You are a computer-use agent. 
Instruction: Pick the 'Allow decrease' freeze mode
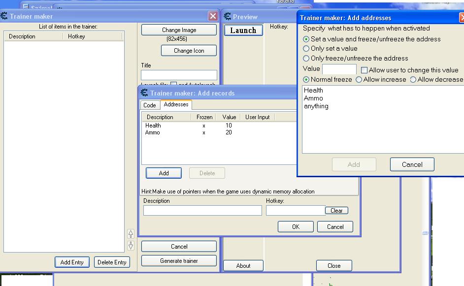413,80
